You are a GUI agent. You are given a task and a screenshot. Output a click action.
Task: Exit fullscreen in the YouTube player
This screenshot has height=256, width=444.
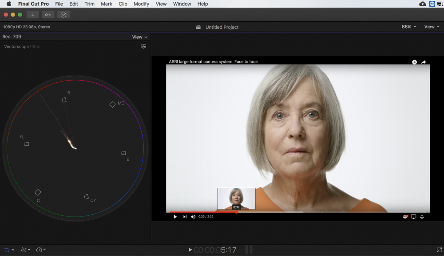pyautogui.click(x=422, y=217)
